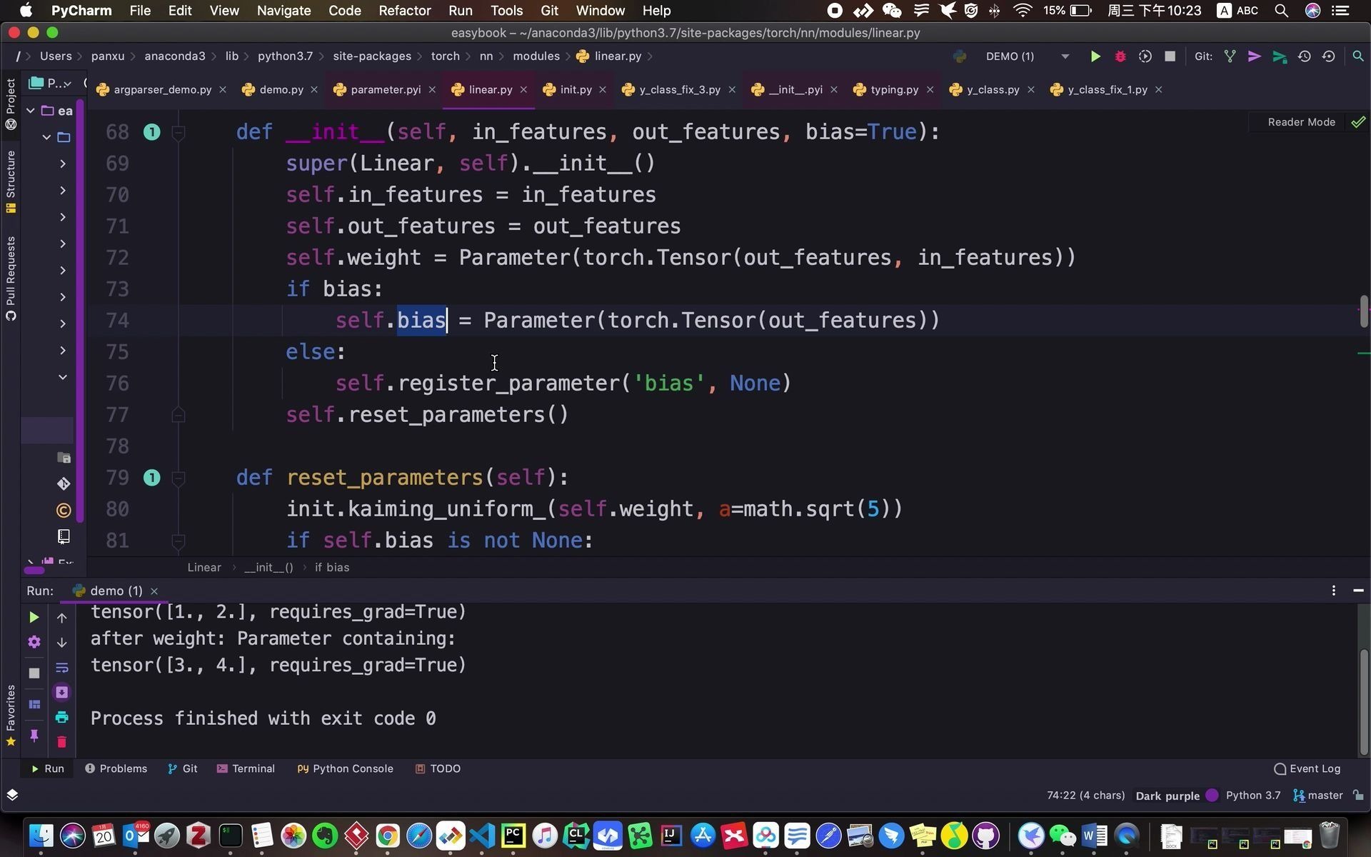Open run configuration settings gear icon
The image size is (1371, 857).
pos(34,642)
